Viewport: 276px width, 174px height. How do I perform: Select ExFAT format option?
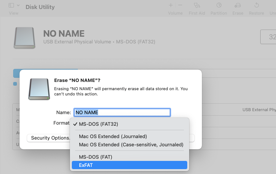pos(130,165)
